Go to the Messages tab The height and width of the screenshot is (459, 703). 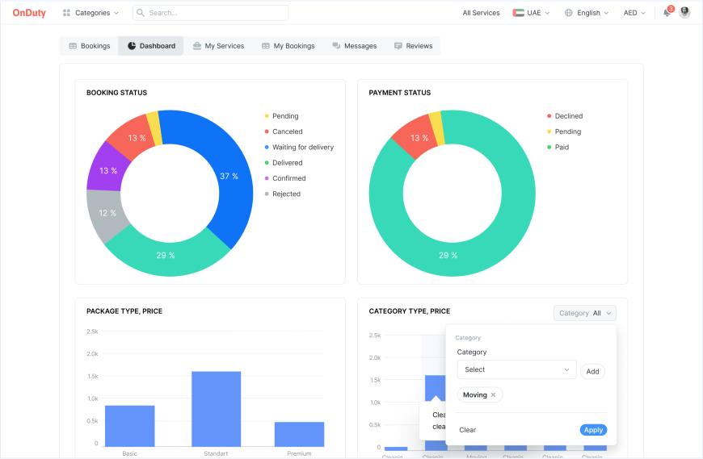(355, 46)
